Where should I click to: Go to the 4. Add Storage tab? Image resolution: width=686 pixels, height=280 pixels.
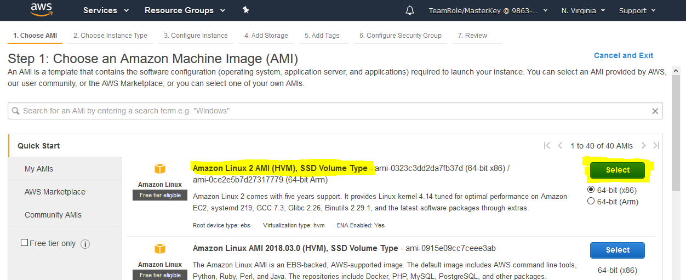coord(266,36)
